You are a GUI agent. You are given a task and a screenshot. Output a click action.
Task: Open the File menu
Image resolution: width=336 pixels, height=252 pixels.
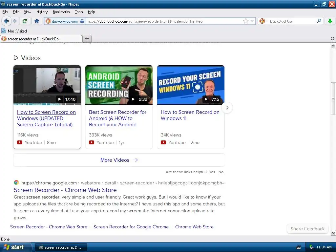(5, 12)
